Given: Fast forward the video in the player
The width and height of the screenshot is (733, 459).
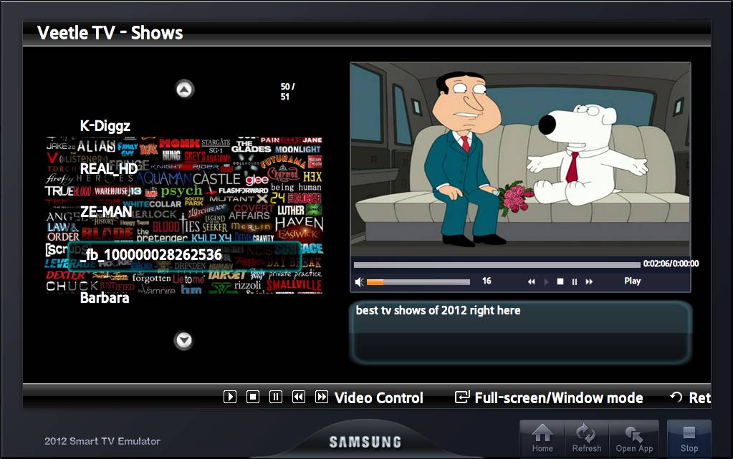Looking at the screenshot, I should coord(589,282).
